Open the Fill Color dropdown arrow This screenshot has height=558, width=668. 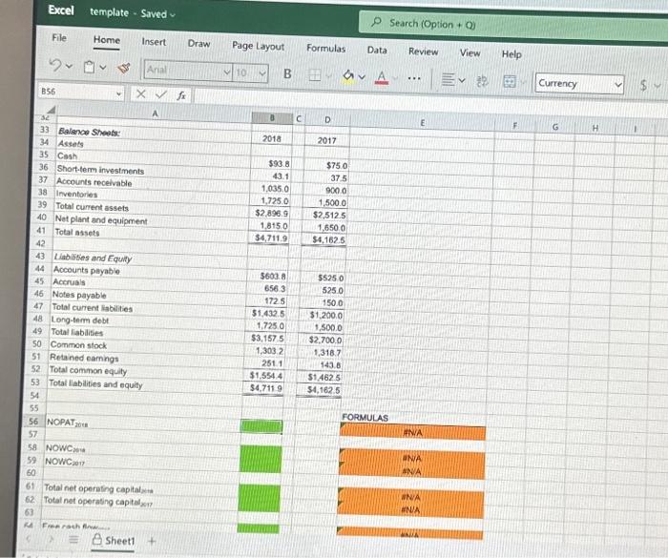point(362,77)
